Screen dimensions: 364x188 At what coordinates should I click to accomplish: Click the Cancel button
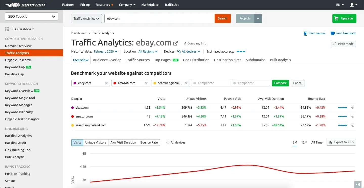click(x=298, y=83)
